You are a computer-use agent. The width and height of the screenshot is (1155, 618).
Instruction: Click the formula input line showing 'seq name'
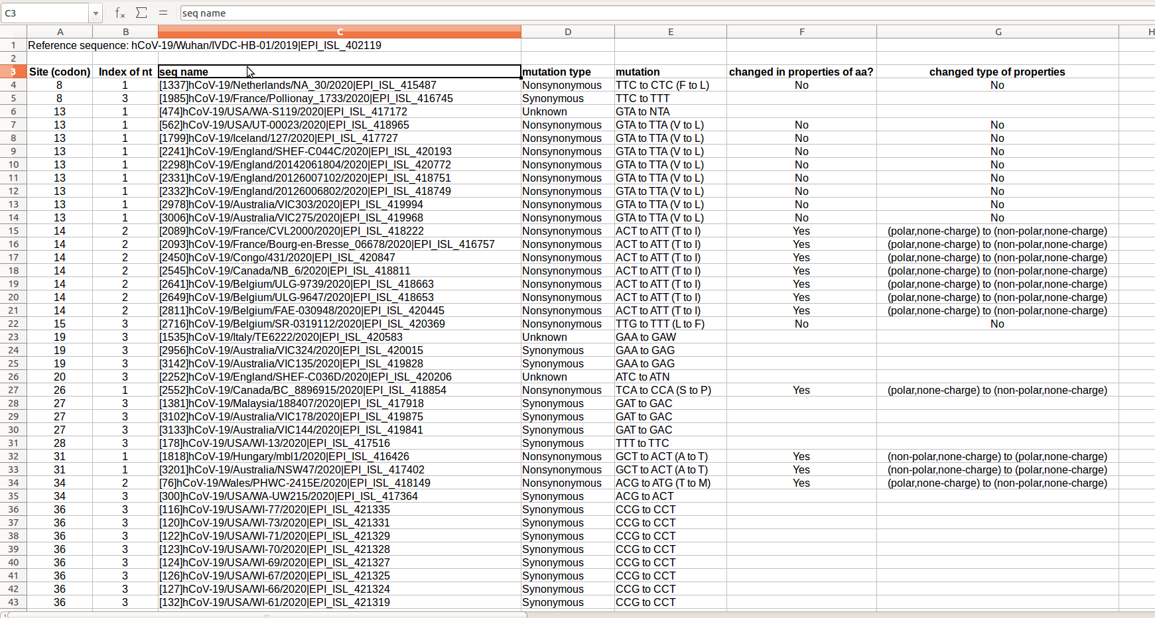(667, 13)
